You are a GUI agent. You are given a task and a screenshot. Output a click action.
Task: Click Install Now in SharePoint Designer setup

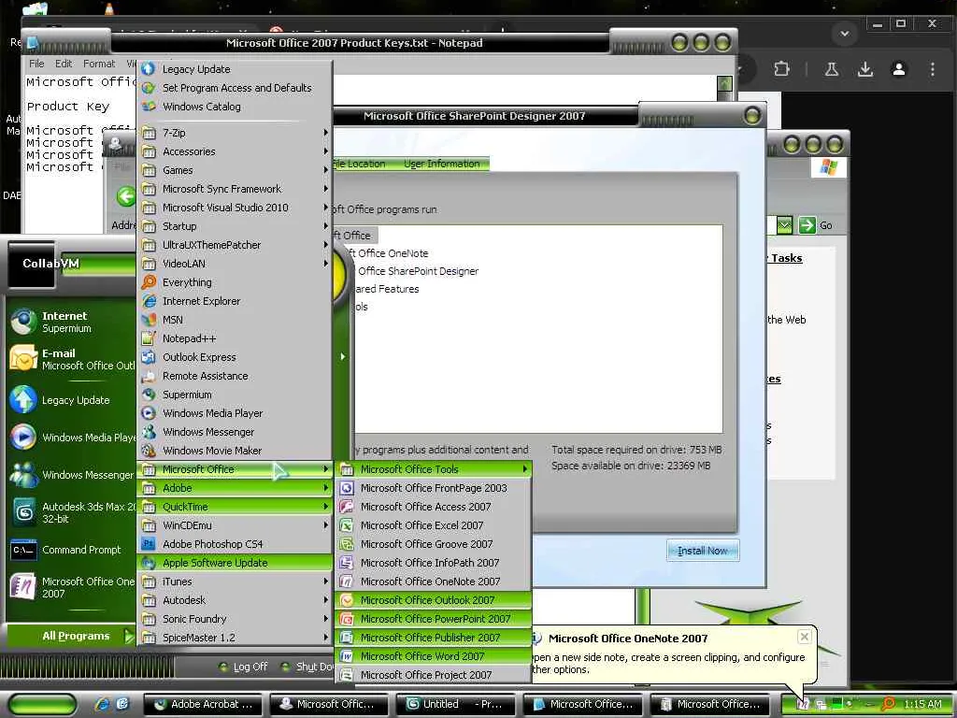coord(703,550)
